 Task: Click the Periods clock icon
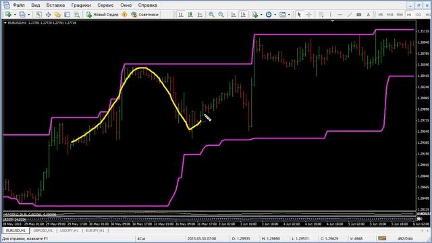[269, 15]
